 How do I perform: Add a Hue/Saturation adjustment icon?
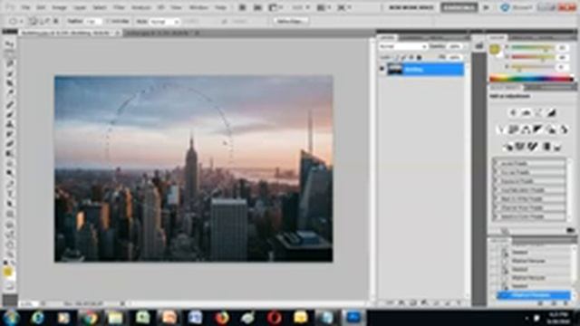513,129
